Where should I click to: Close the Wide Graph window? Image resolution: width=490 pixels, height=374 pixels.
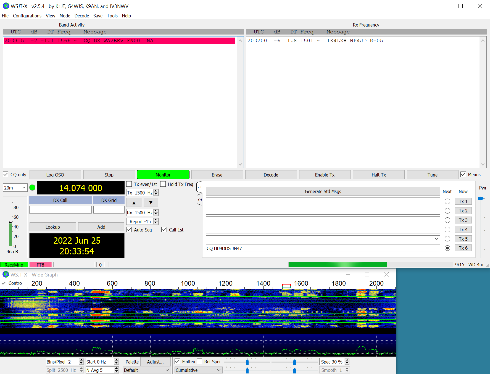386,275
